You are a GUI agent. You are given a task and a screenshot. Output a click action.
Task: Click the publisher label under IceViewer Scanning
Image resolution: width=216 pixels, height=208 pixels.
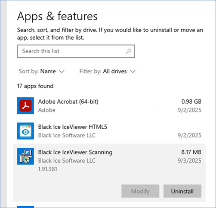pyautogui.click(x=67, y=161)
